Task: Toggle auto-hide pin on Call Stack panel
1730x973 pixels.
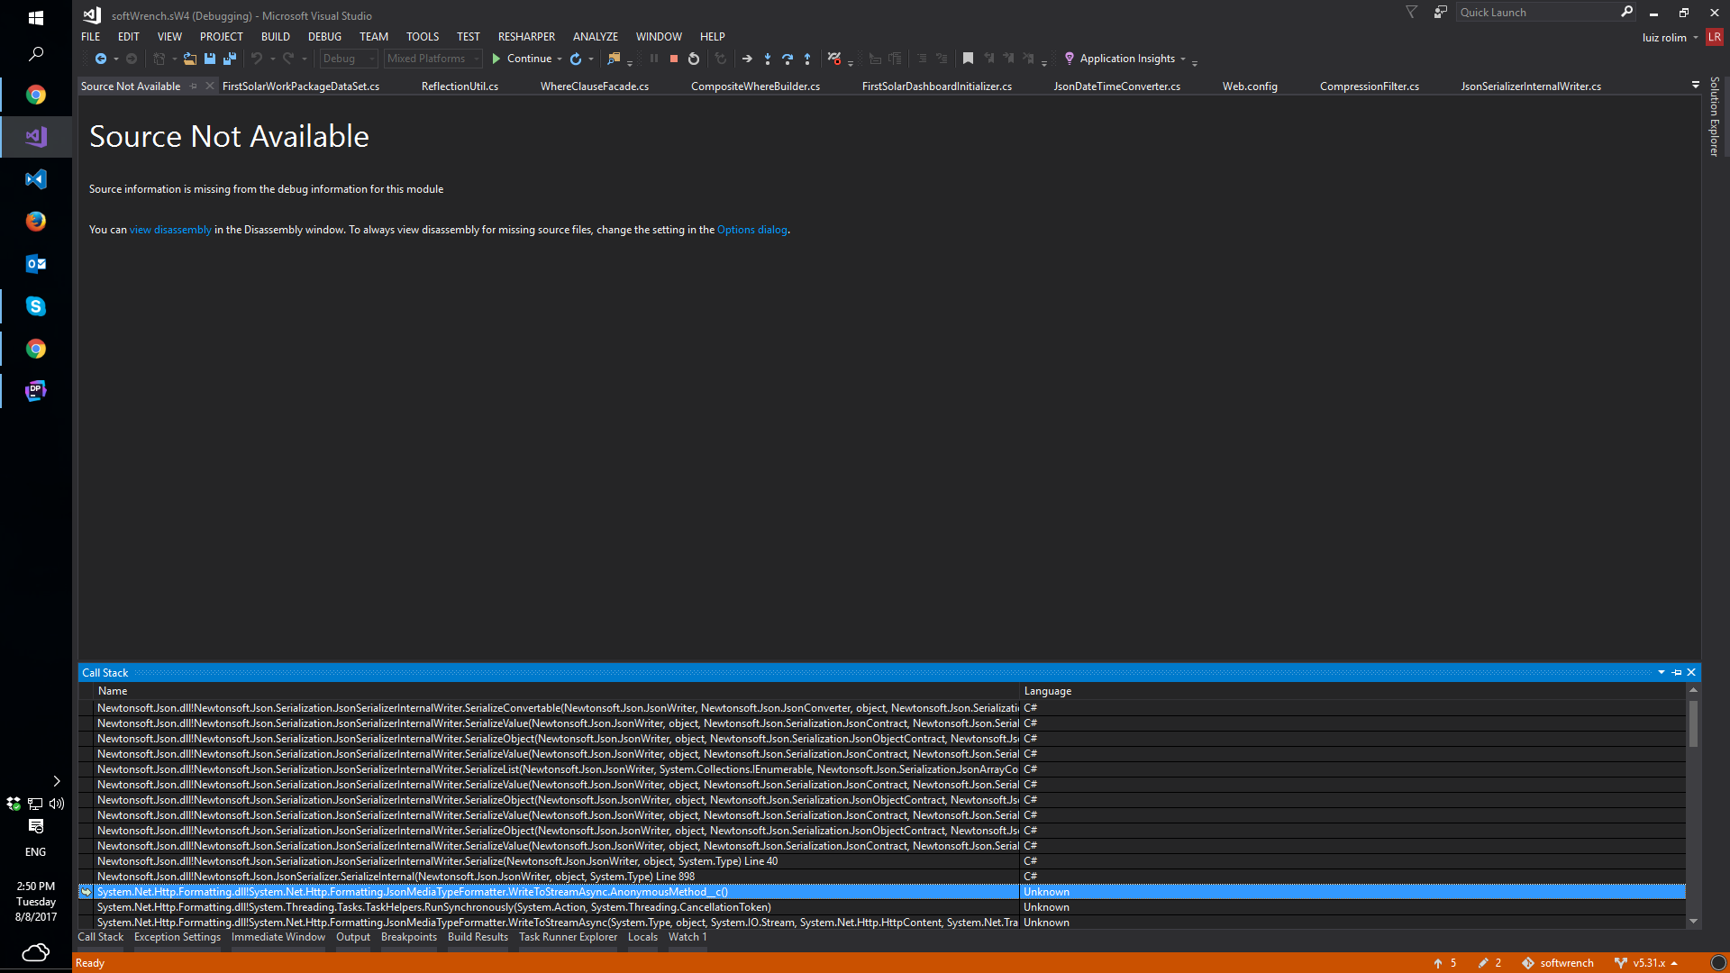Action: coord(1677,673)
